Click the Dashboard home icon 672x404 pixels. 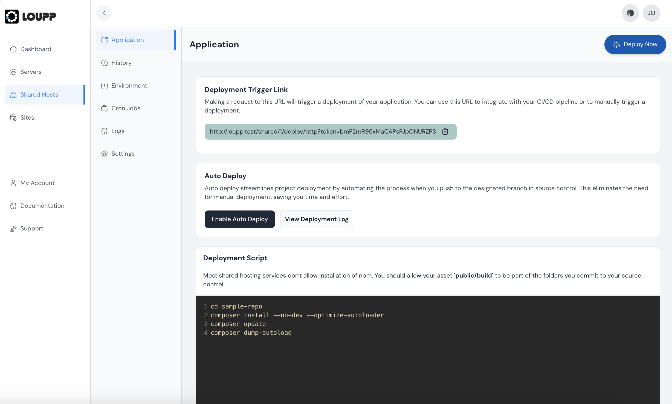click(x=13, y=49)
